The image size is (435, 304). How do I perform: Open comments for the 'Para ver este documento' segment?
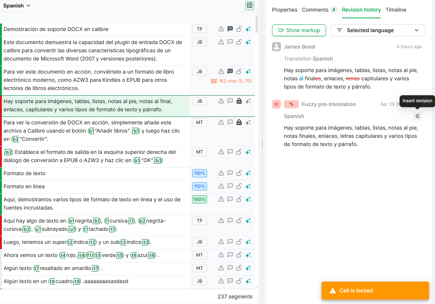click(230, 71)
